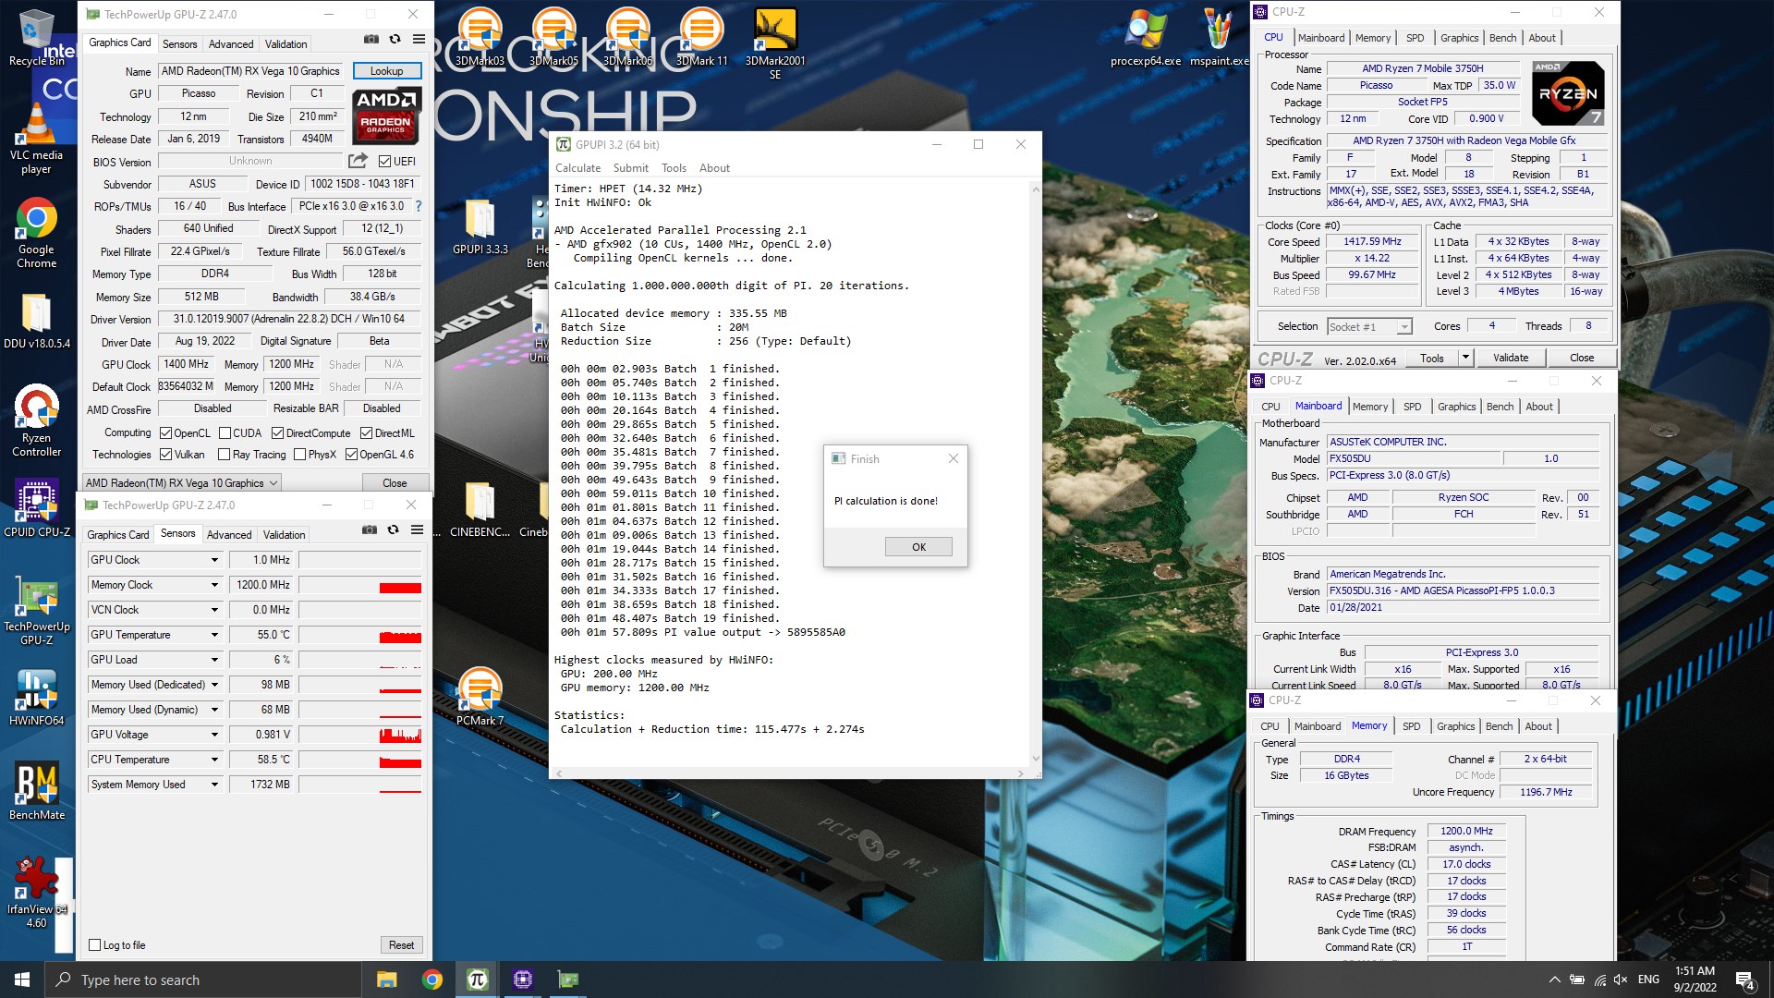Click OK in the Finish dialog
1774x998 pixels.
[918, 547]
